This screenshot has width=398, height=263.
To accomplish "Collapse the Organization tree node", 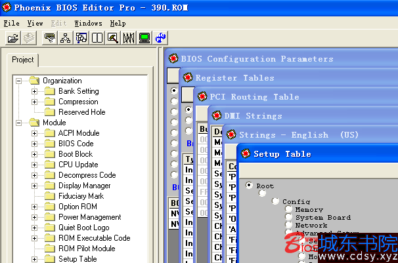I will tap(18, 81).
